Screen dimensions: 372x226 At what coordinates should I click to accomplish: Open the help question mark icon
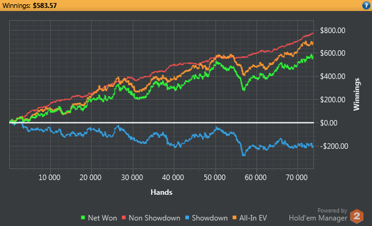pos(366,6)
